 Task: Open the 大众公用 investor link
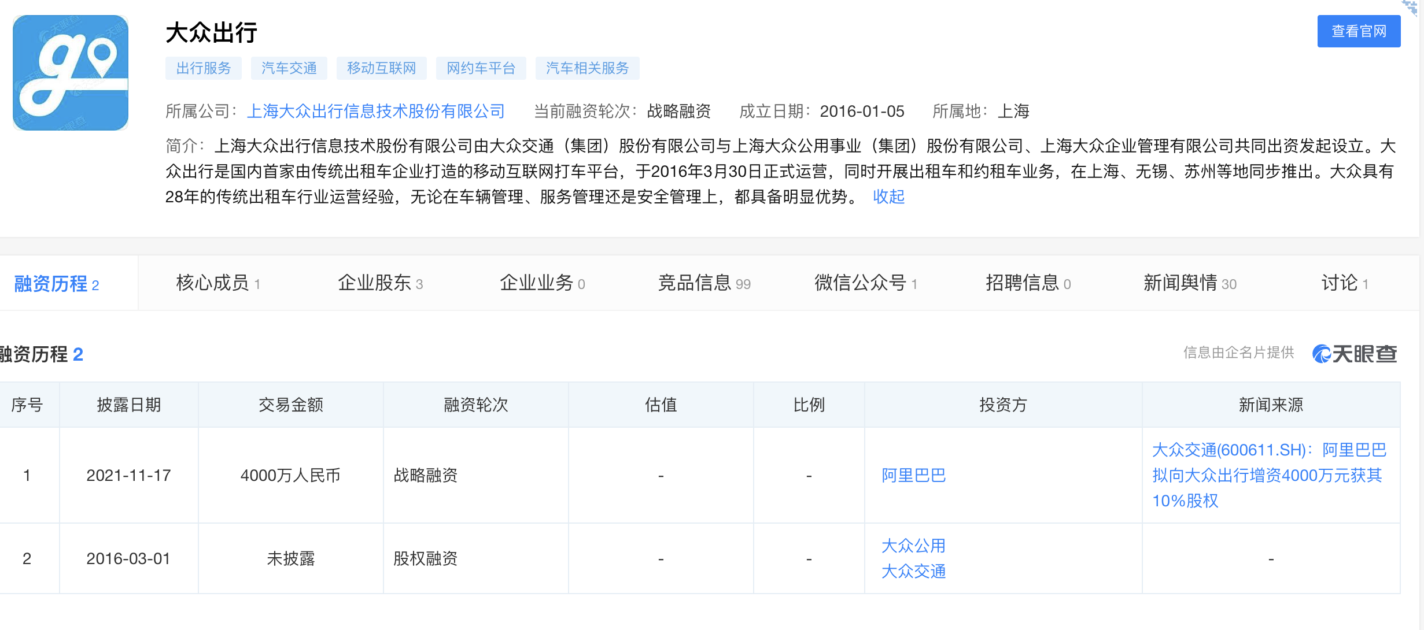pyautogui.click(x=914, y=546)
